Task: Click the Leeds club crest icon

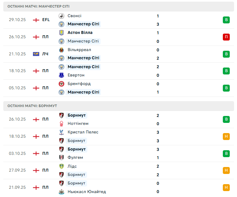Action: click(61, 166)
